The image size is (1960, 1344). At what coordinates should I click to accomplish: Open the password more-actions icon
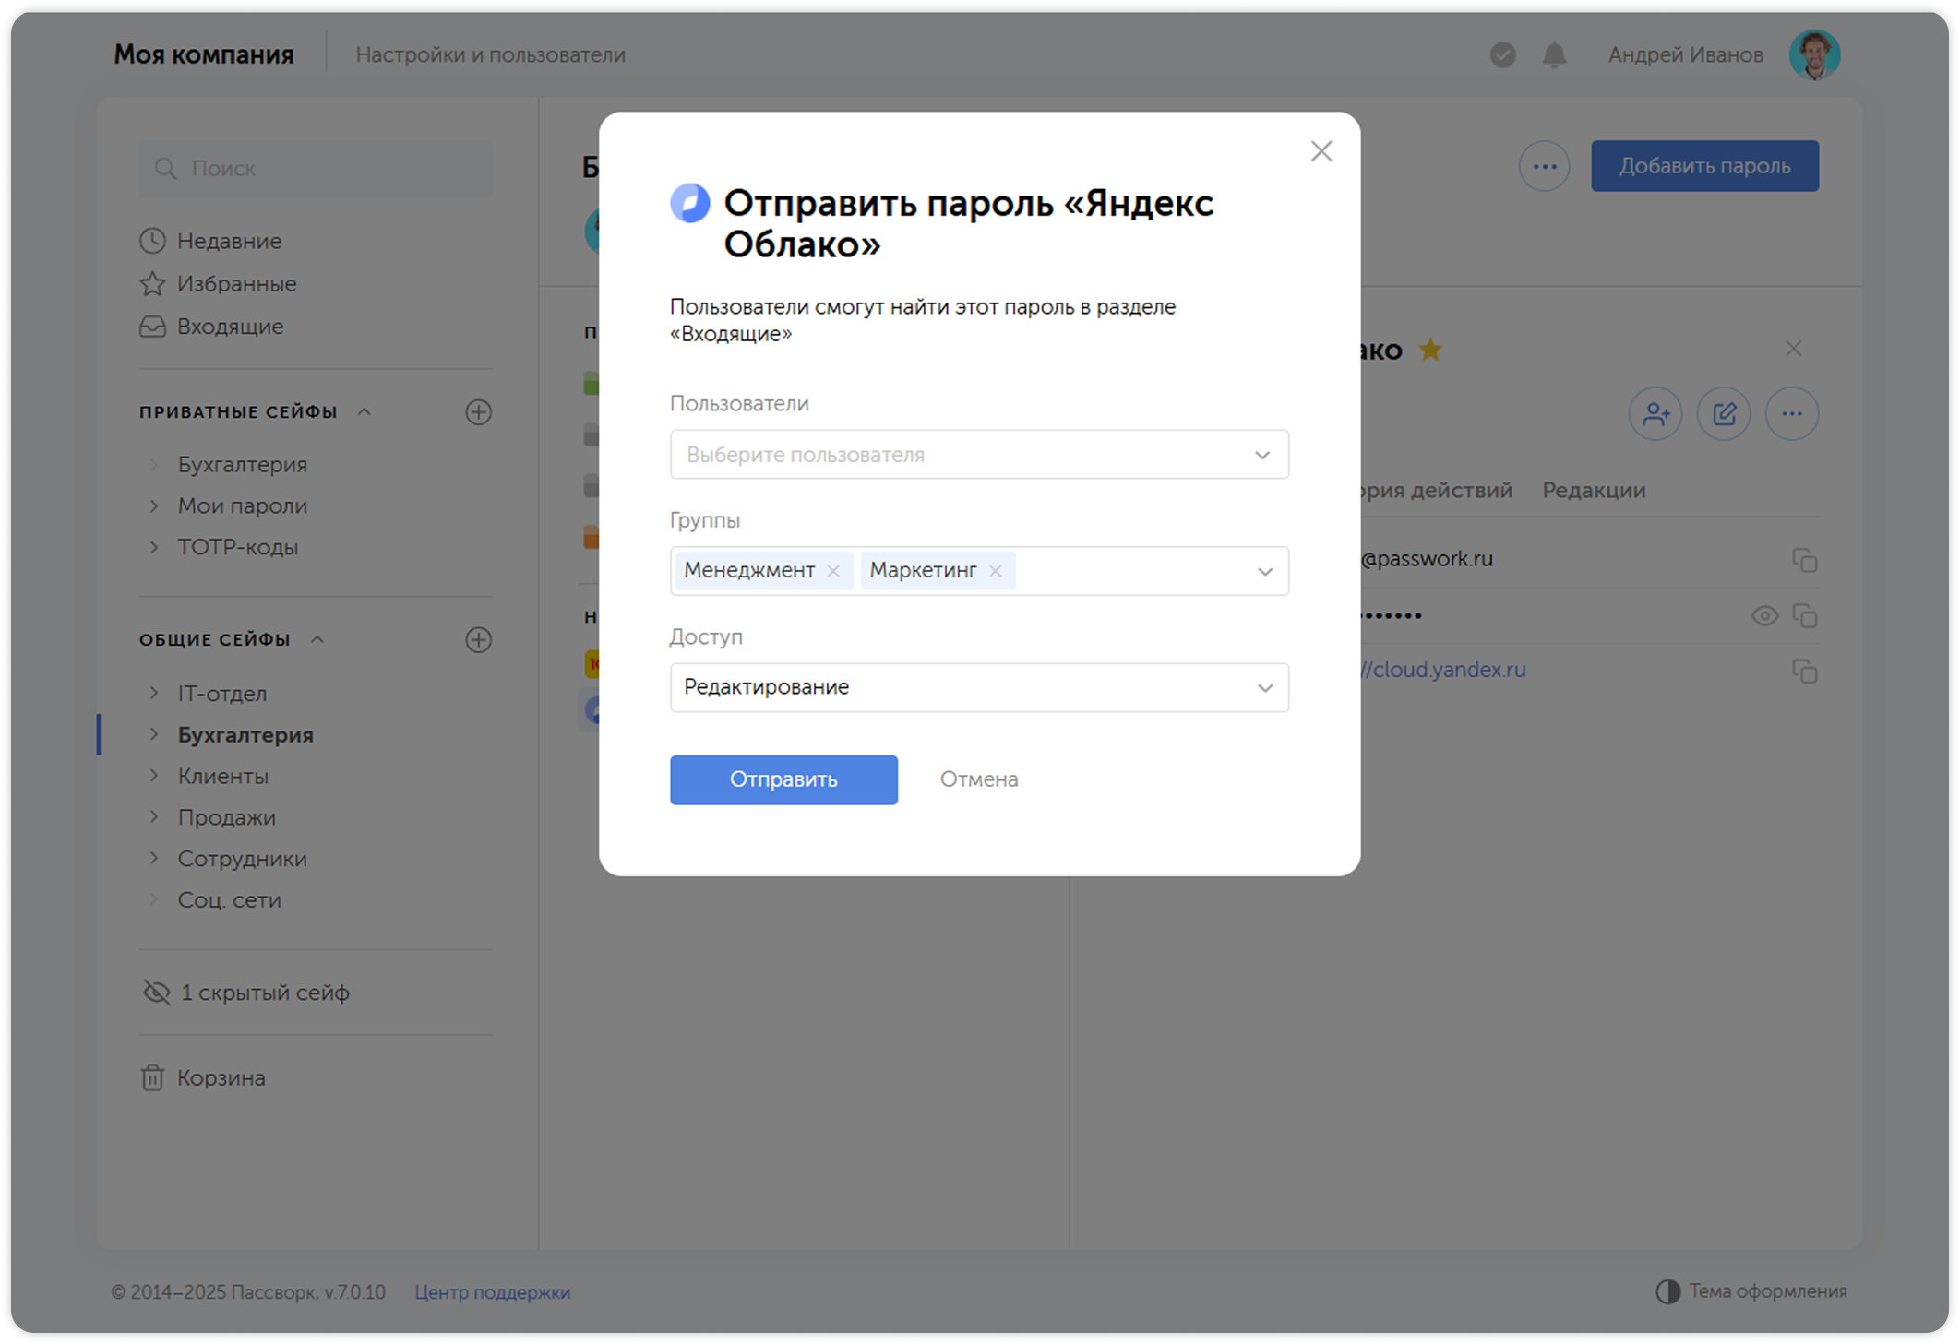click(x=1791, y=414)
